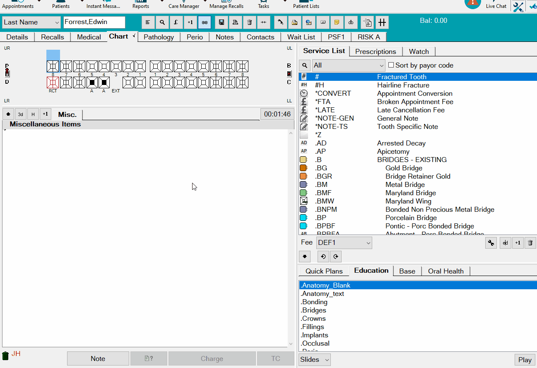Open the Last Name search field dropdown
The height and width of the screenshot is (368, 537).
(x=57, y=22)
